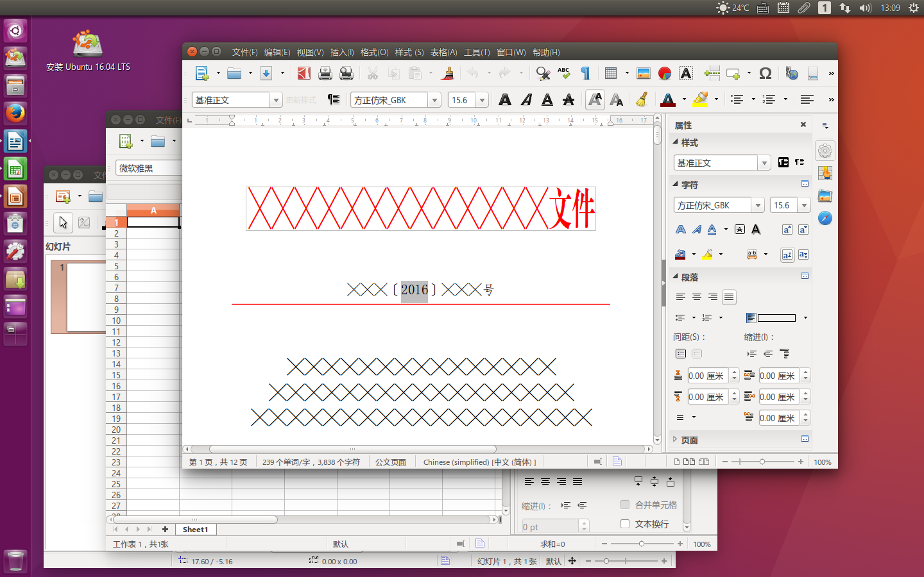Click the print document icon in Writer
924x577 pixels.
point(325,74)
